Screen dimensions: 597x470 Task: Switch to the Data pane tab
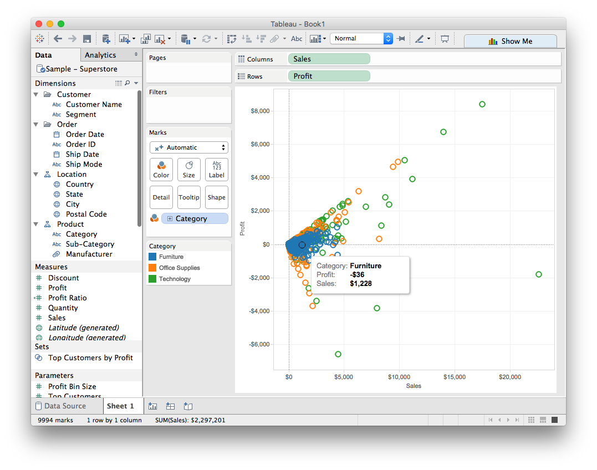55,55
